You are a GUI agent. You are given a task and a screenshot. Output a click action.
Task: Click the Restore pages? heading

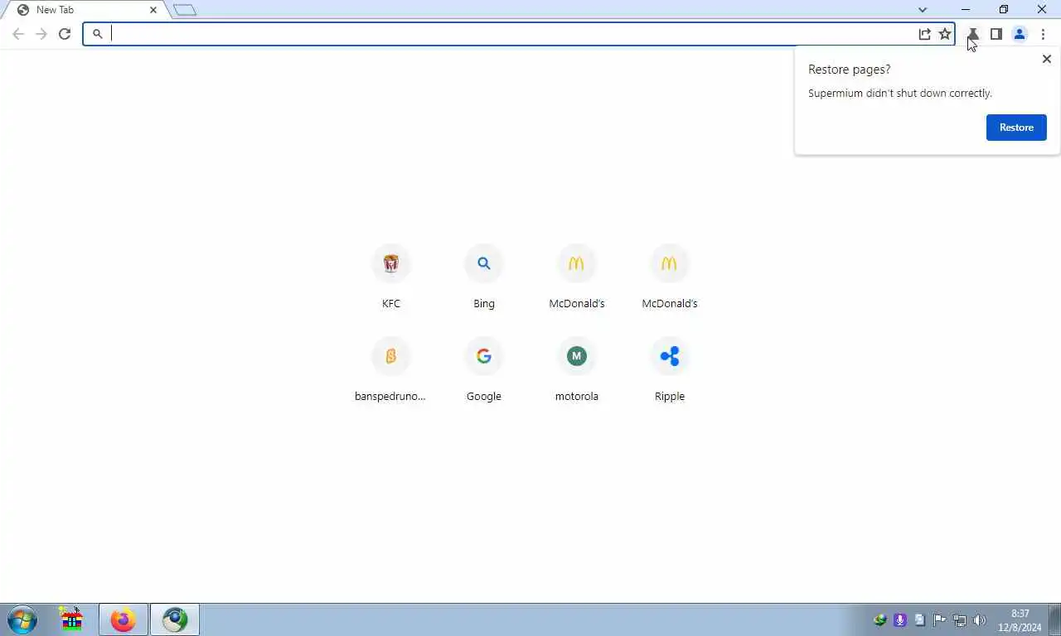(x=850, y=70)
